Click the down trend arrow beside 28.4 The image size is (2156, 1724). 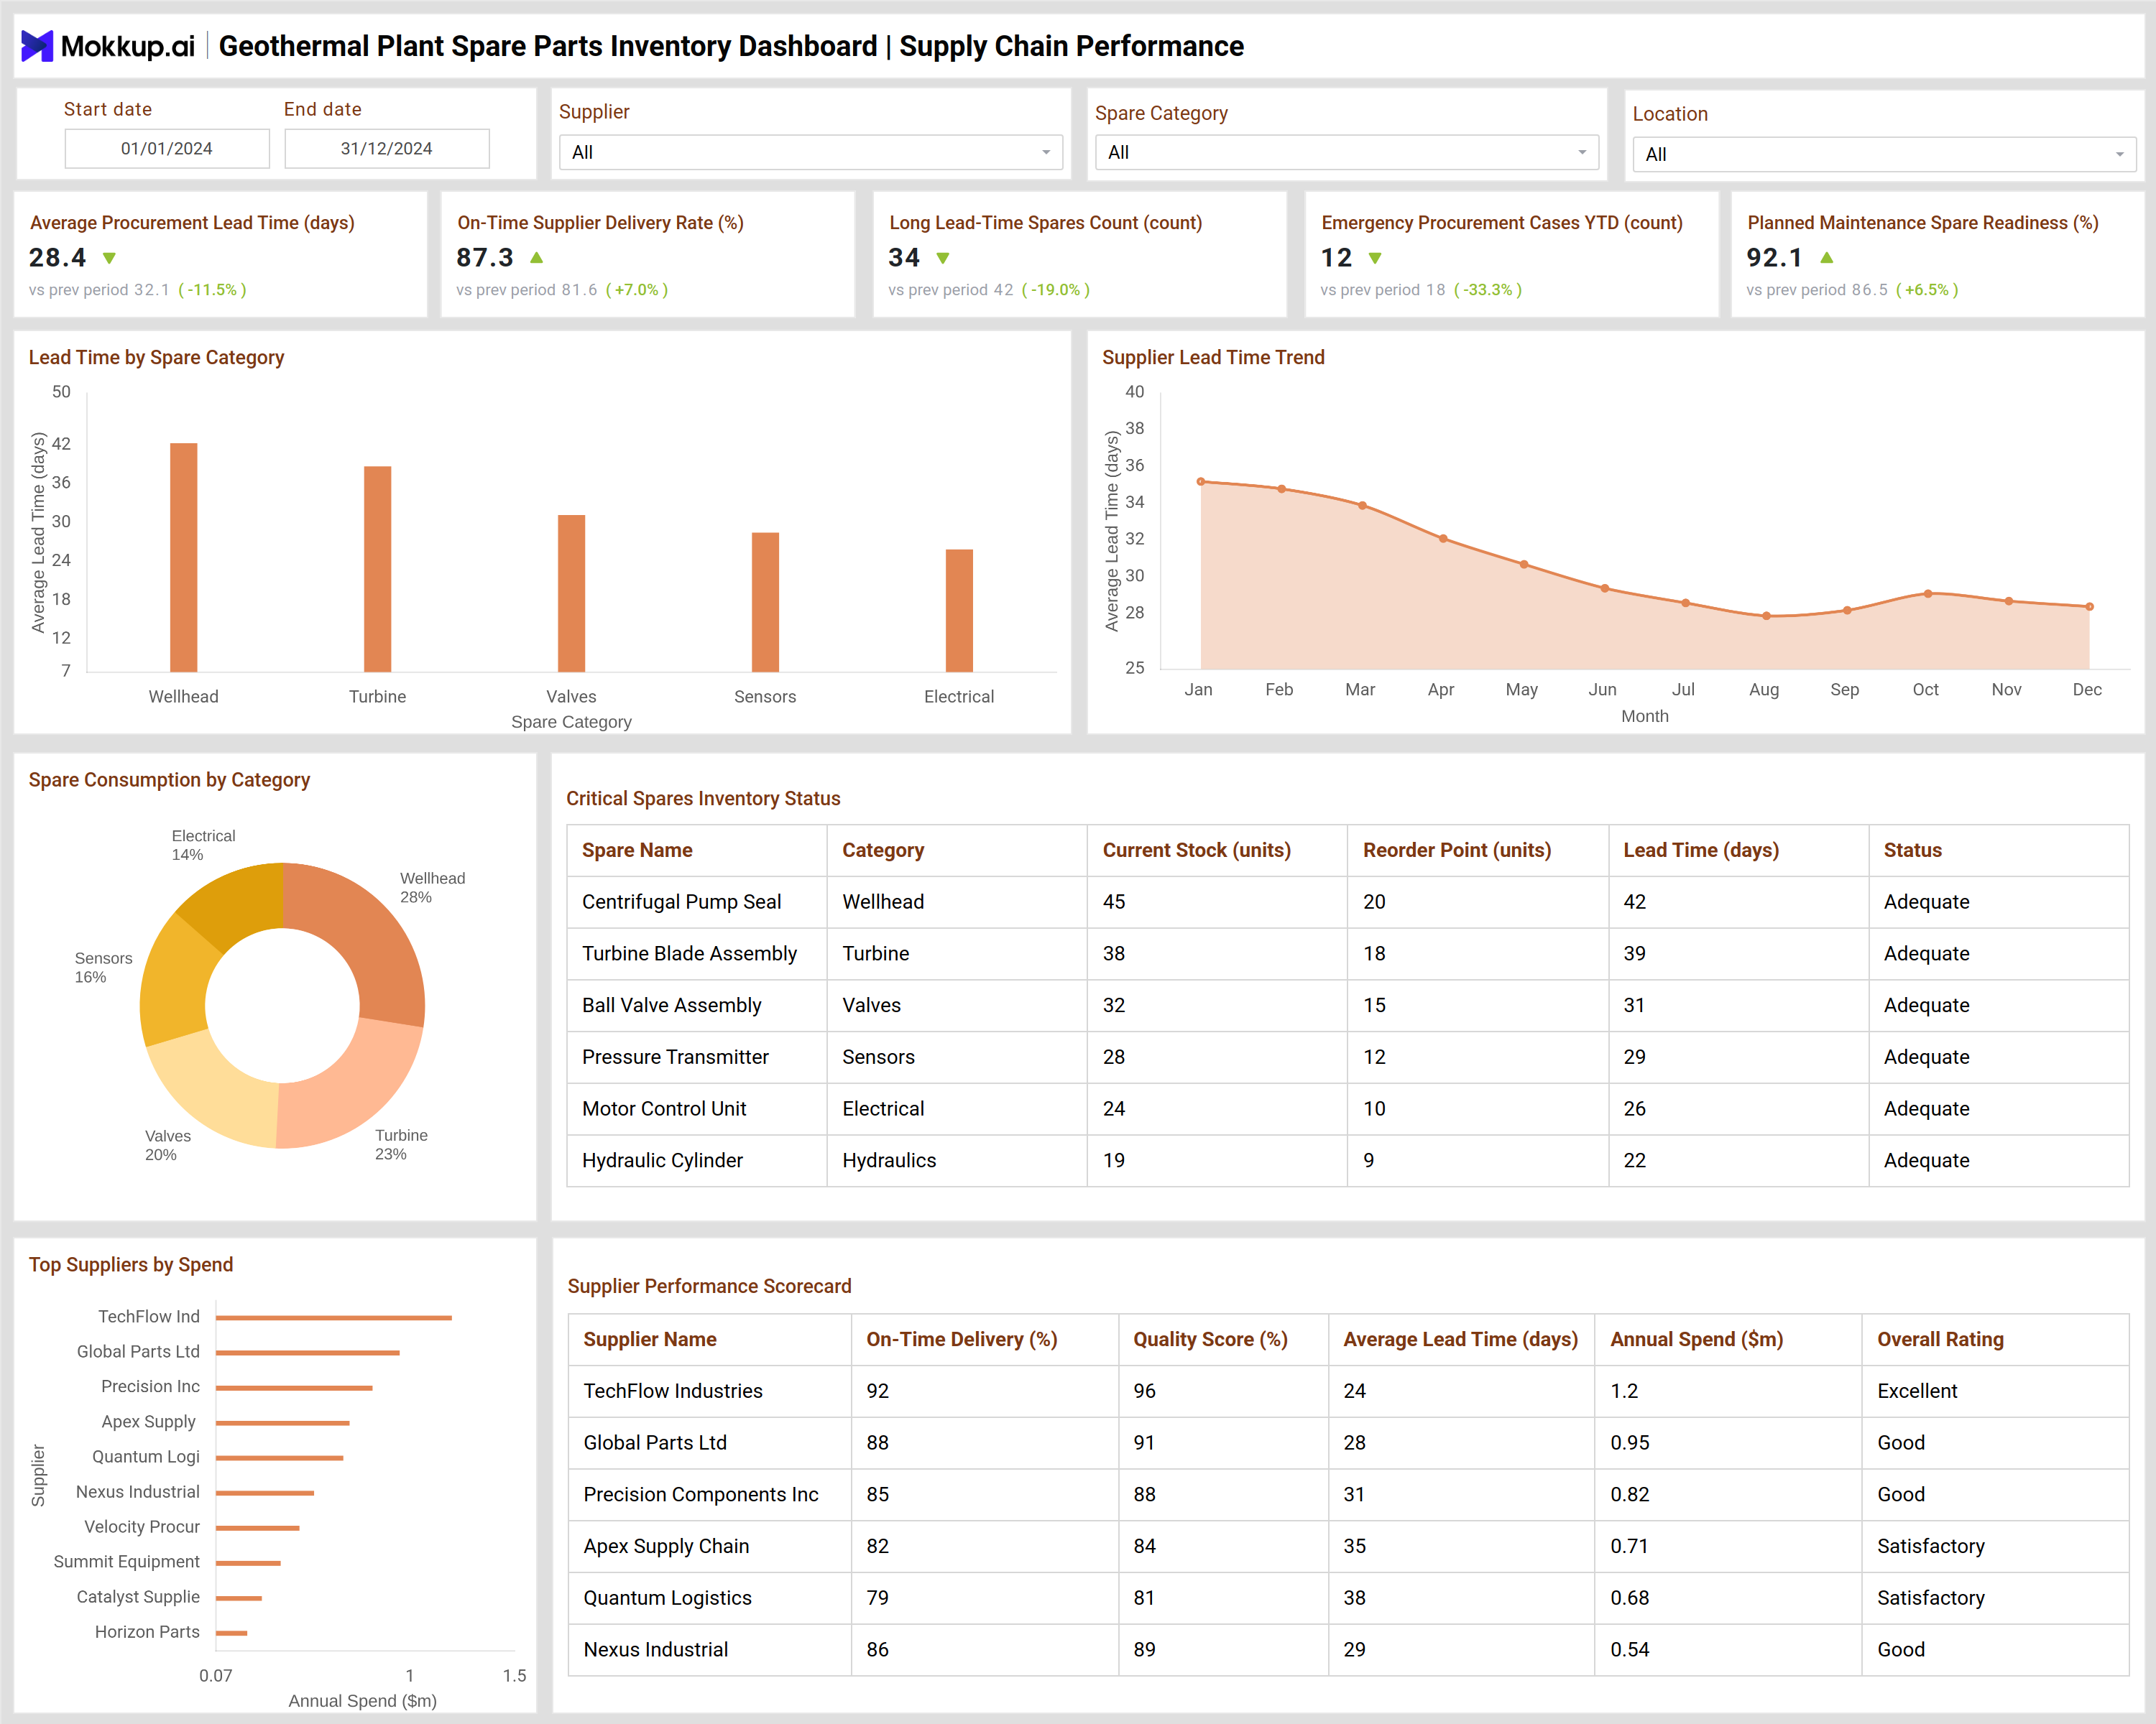(x=109, y=258)
